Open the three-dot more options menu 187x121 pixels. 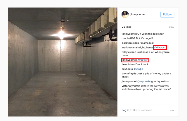[172, 110]
